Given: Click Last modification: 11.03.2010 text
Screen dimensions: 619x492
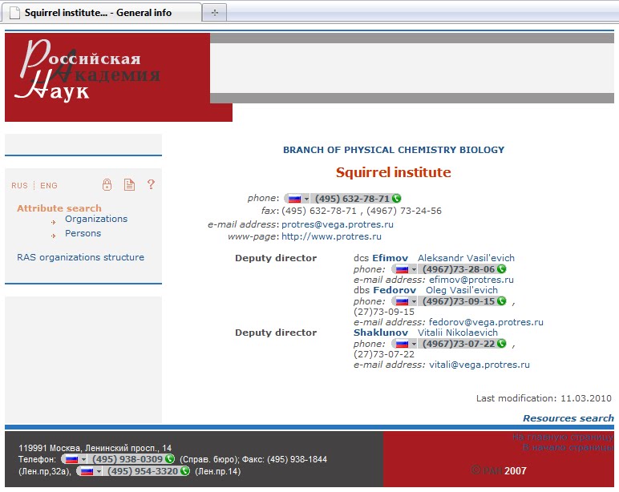Looking at the screenshot, I should tap(544, 398).
